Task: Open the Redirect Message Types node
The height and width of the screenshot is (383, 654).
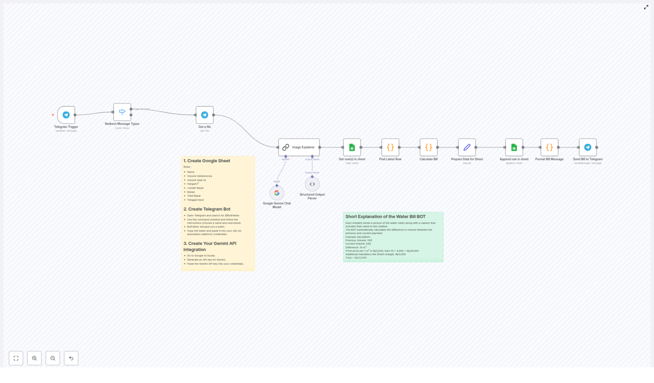Action: [122, 111]
